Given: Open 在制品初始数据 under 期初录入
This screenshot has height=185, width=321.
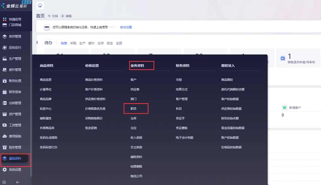Looking at the screenshot, I should click(231, 147).
